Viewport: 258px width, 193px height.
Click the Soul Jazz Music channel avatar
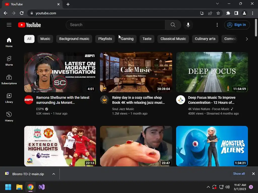[x=105, y=100]
